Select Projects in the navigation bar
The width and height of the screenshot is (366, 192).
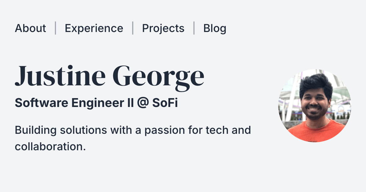pyautogui.click(x=163, y=28)
